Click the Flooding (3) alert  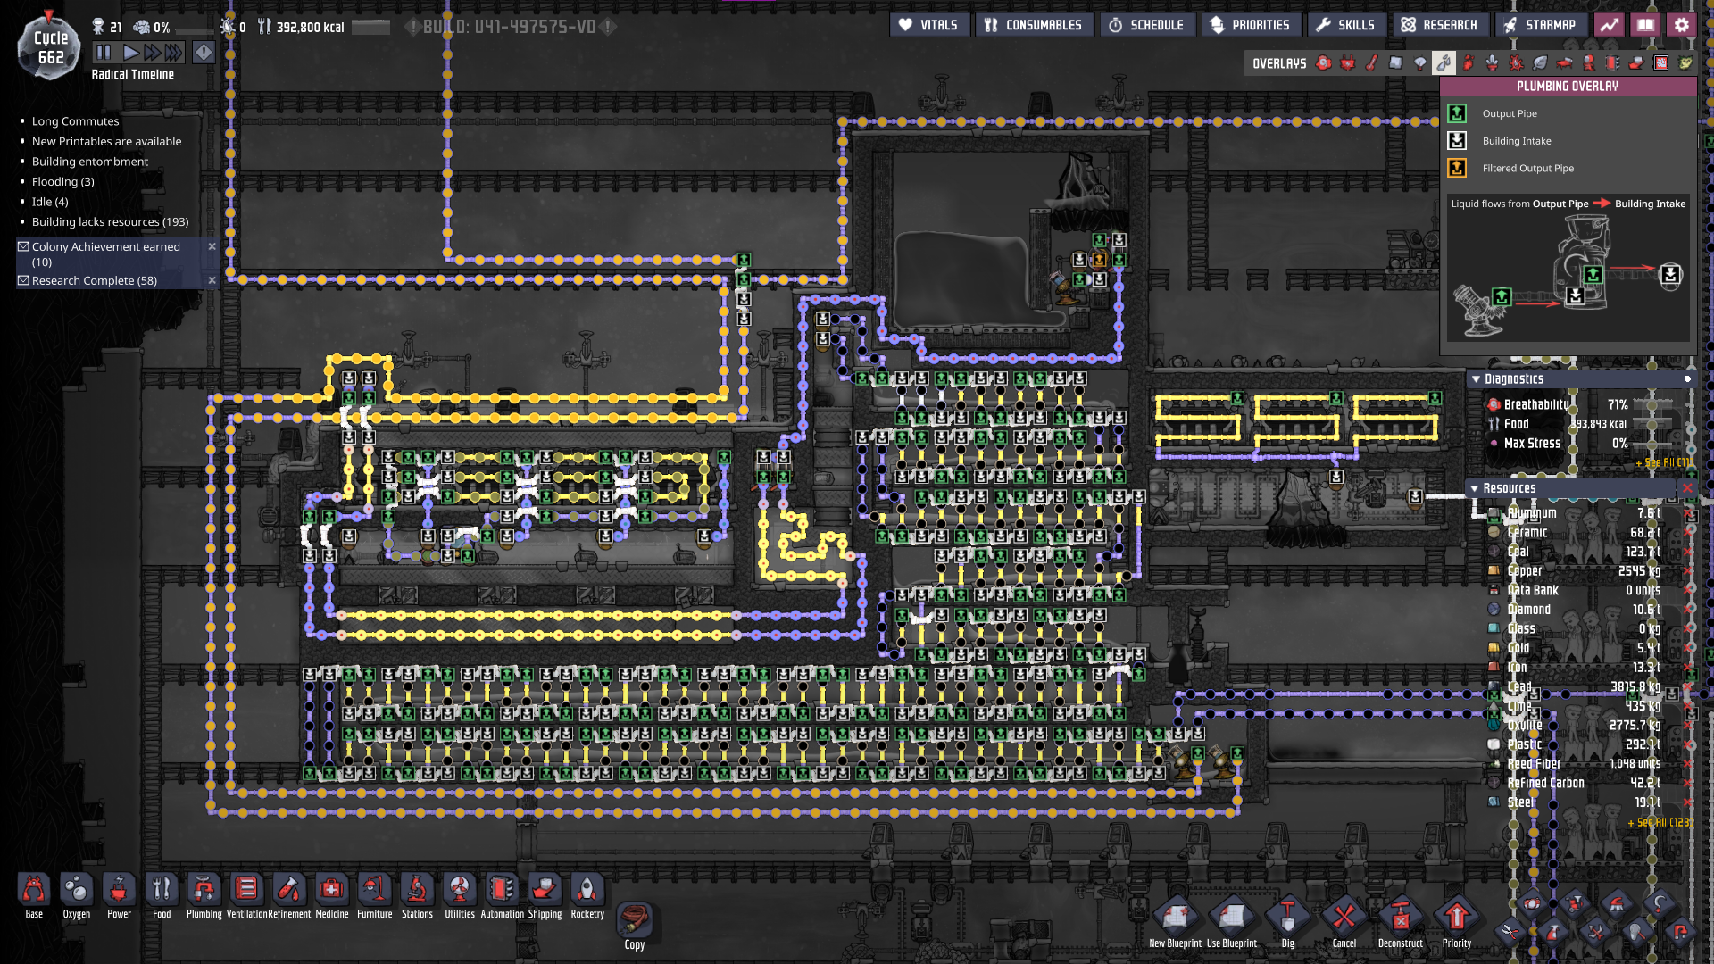click(62, 181)
